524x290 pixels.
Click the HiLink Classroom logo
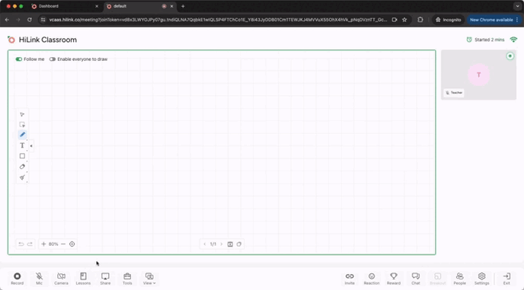pos(11,40)
